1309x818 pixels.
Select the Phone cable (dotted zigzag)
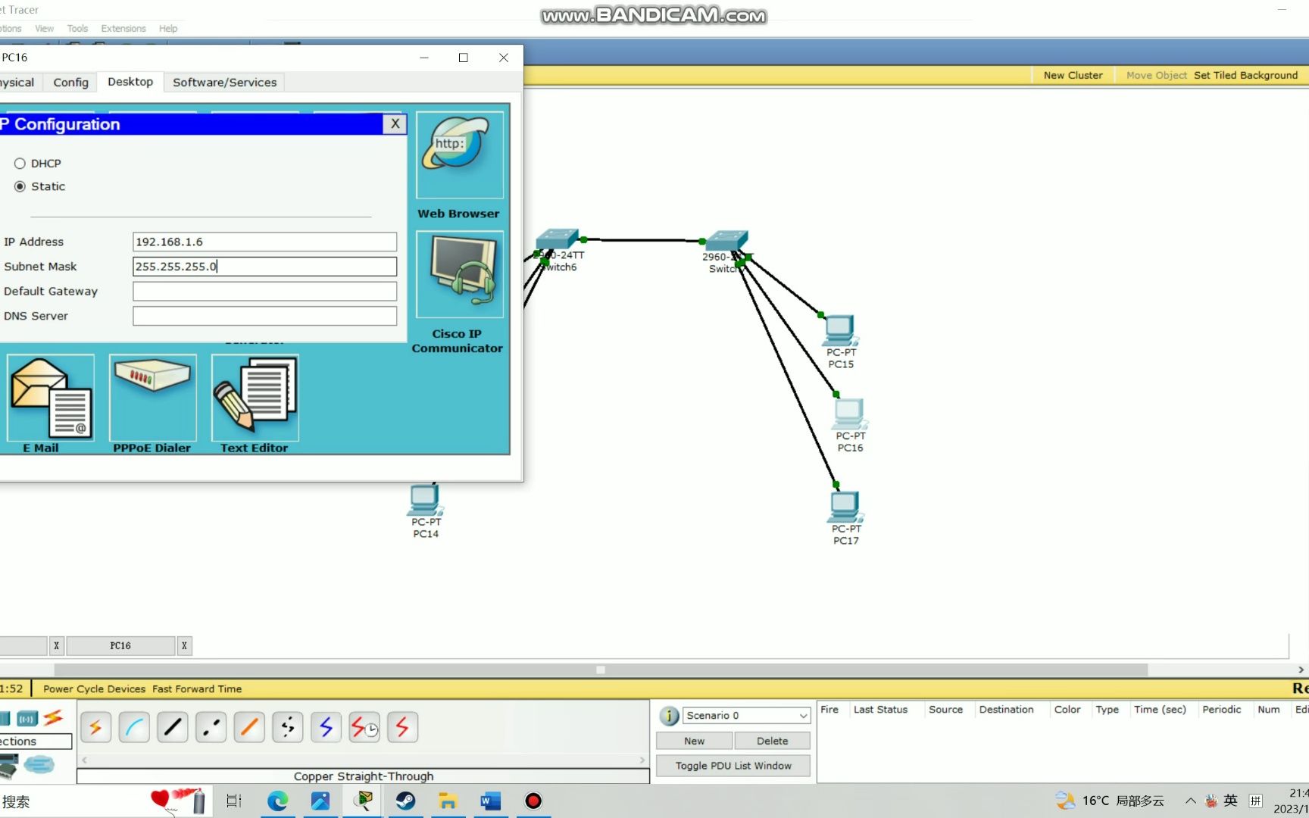click(x=288, y=727)
